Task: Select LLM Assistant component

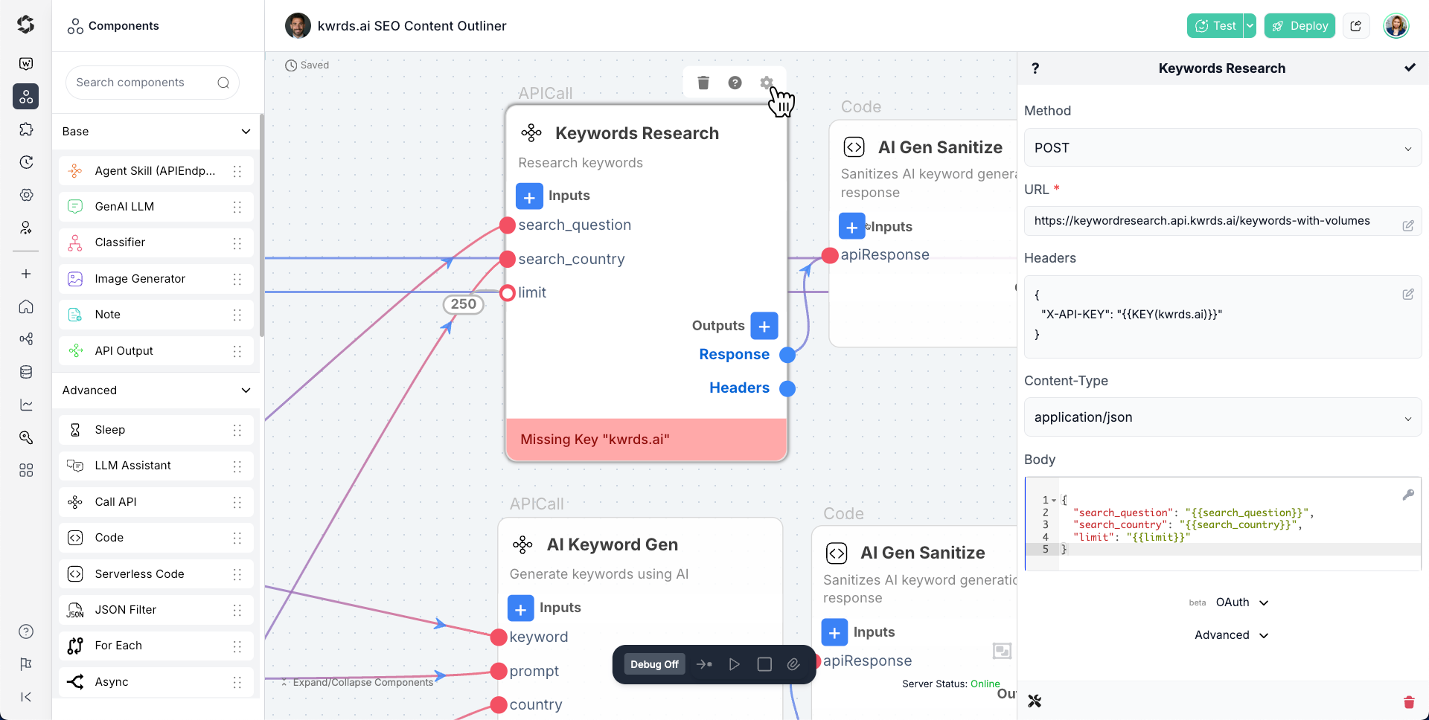Action: click(156, 466)
